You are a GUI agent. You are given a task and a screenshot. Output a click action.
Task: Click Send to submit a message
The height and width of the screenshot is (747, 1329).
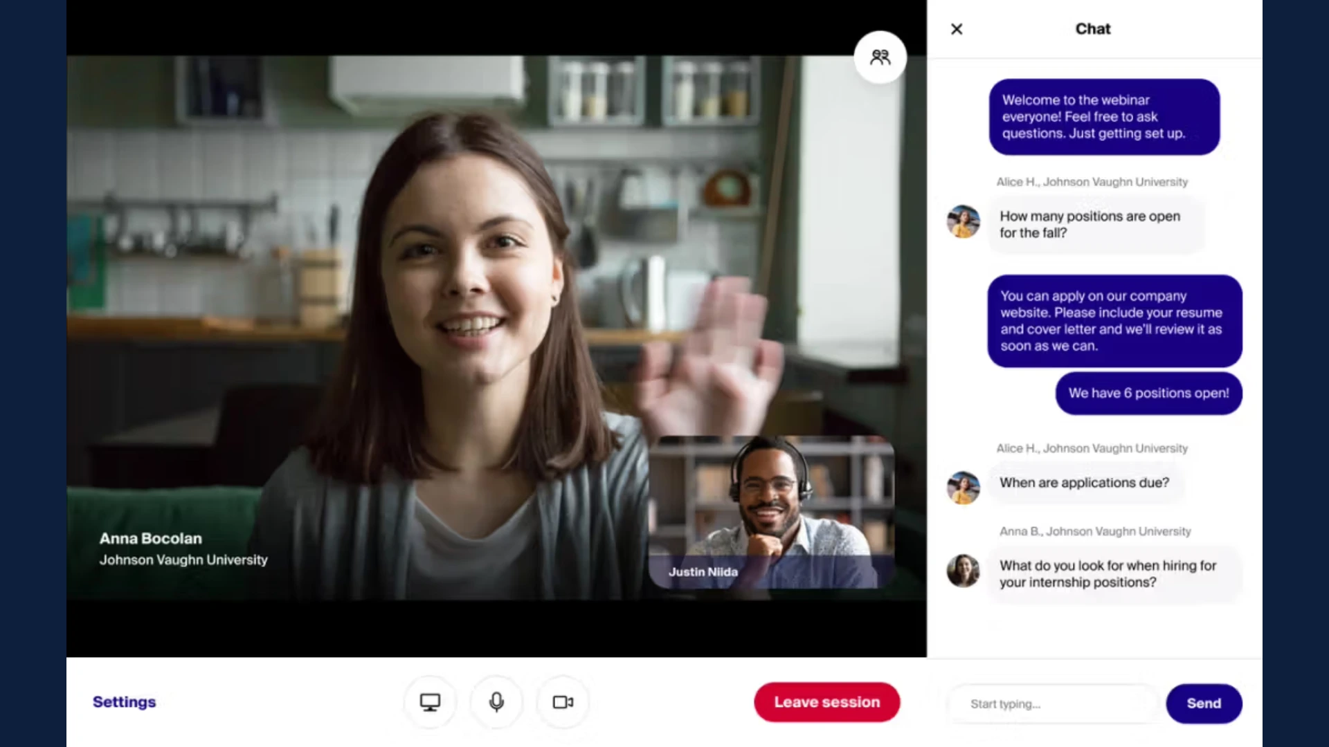[x=1204, y=703]
